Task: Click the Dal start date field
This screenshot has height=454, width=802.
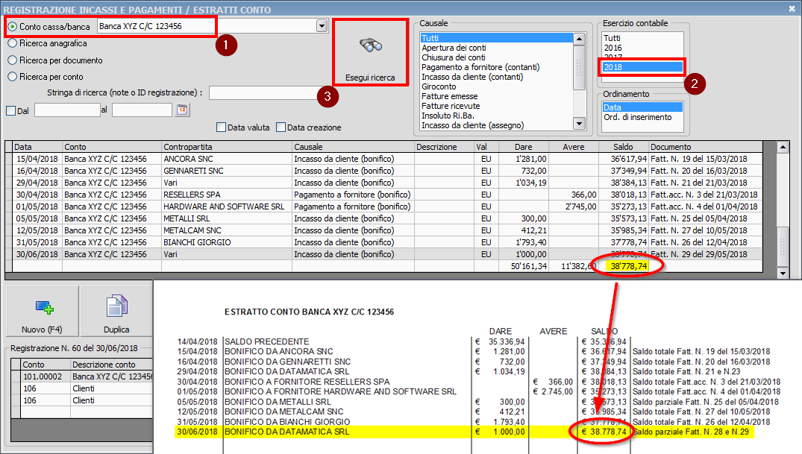Action: (x=67, y=110)
